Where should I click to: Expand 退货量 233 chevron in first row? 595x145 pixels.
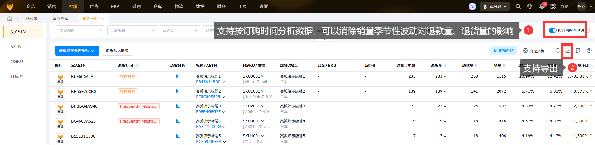coord(445,76)
